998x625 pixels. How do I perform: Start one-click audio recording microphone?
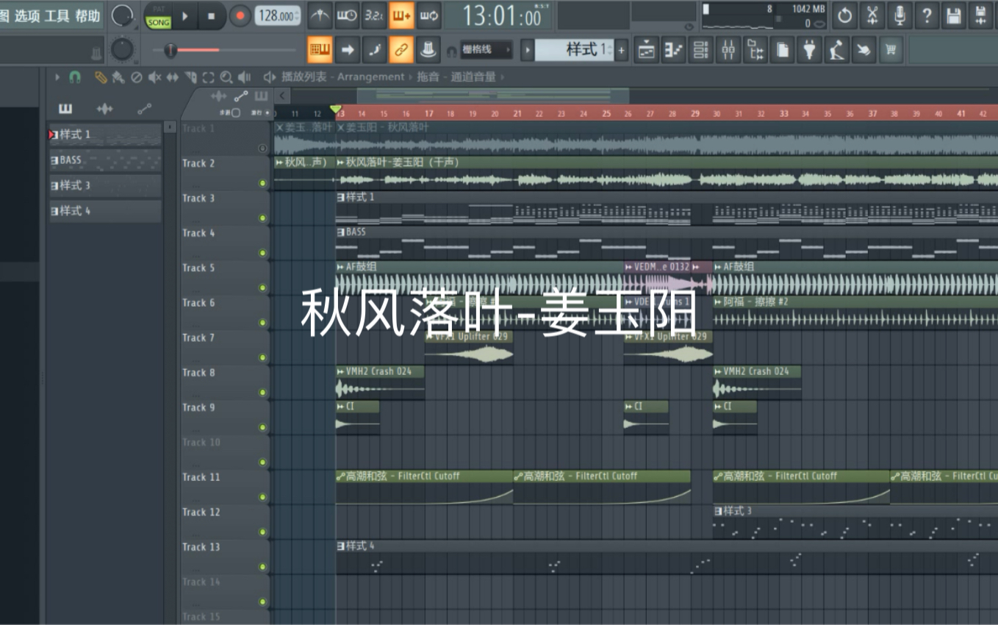[900, 15]
